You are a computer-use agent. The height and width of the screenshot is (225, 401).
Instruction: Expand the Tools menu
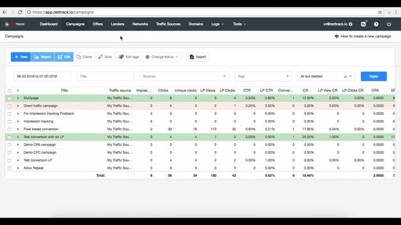tap(239, 24)
